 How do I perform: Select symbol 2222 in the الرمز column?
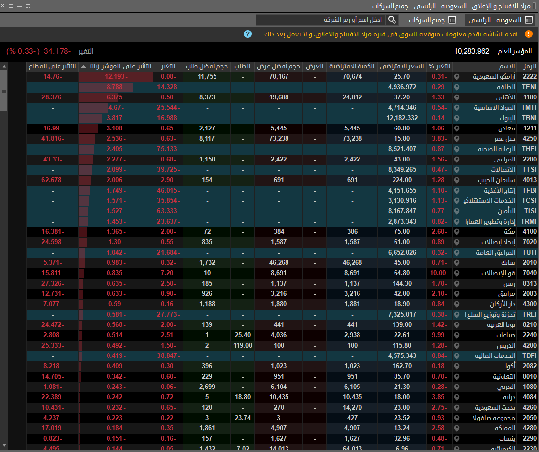tap(530, 77)
